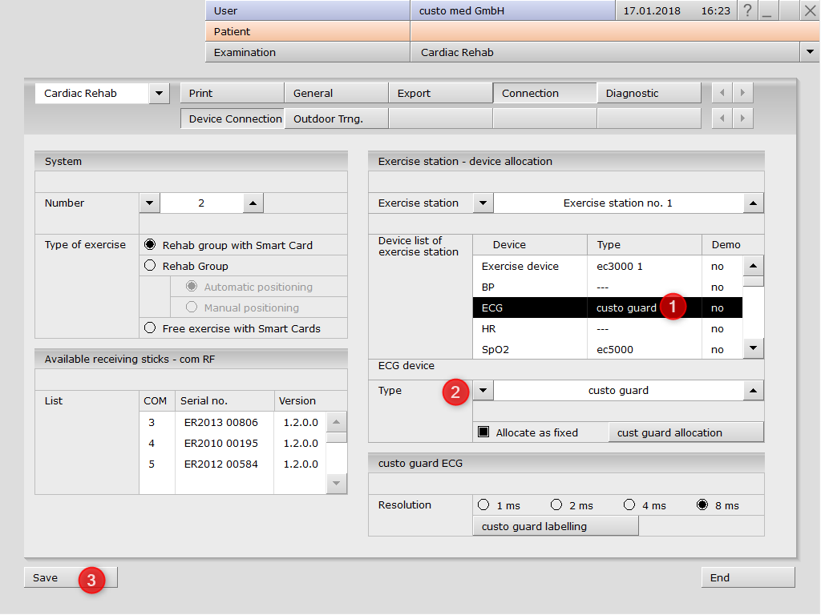Increase system Number with up arrow

coord(253,203)
